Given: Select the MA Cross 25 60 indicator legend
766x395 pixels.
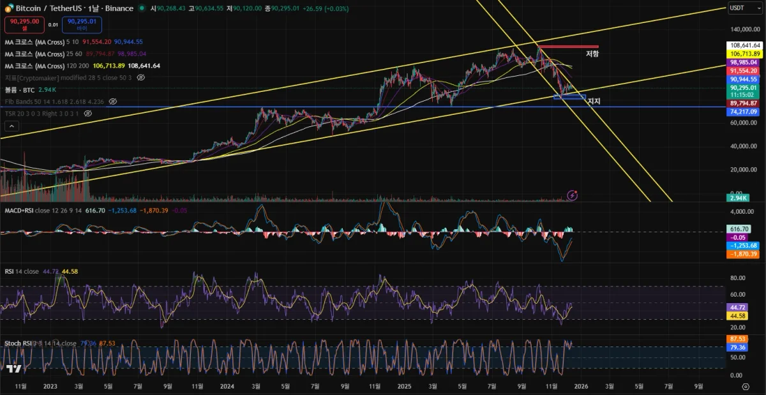Looking at the screenshot, I should 75,54.
